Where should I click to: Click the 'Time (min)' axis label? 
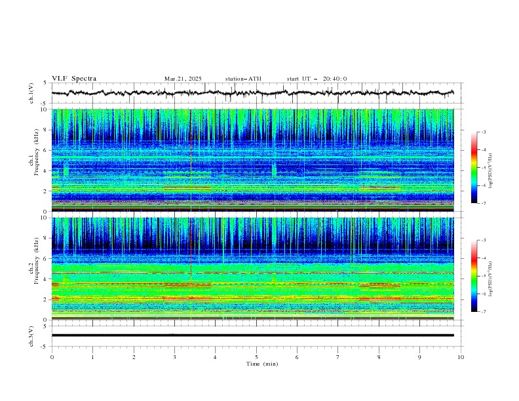[262, 364]
